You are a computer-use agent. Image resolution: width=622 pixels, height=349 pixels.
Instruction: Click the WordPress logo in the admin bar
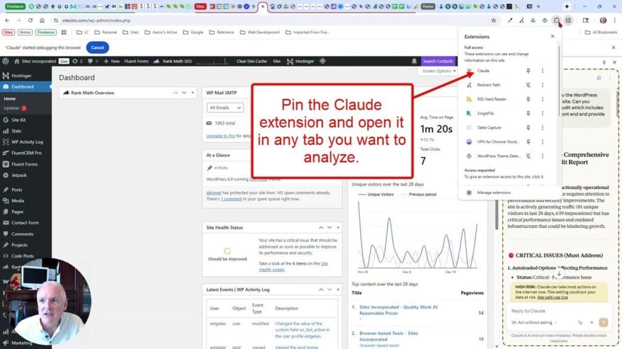pos(5,61)
